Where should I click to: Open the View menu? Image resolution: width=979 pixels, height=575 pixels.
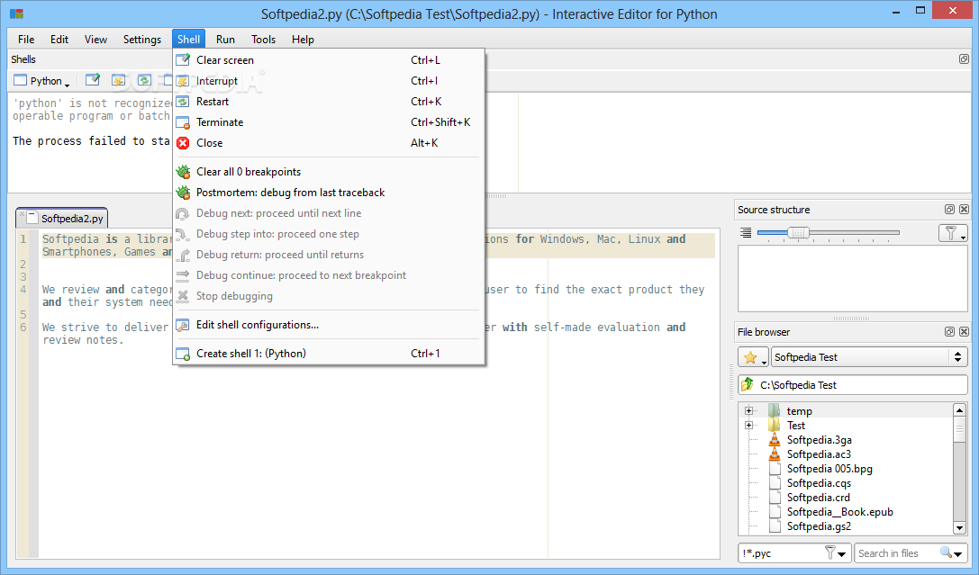[x=95, y=40]
